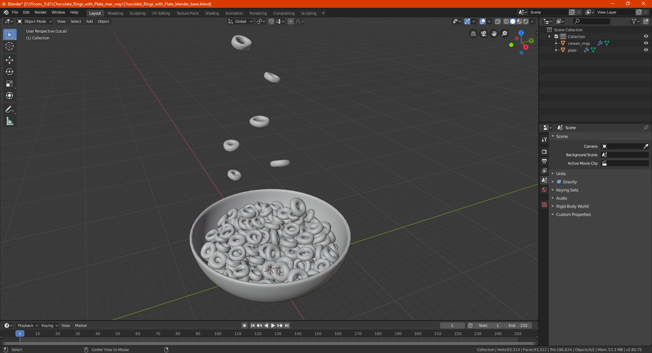This screenshot has width=652, height=353.
Task: Switch to the Shading workspace tab
Action: pos(212,13)
